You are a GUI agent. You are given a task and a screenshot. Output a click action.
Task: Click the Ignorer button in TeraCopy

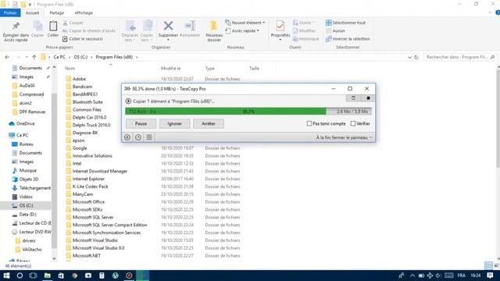[174, 123]
